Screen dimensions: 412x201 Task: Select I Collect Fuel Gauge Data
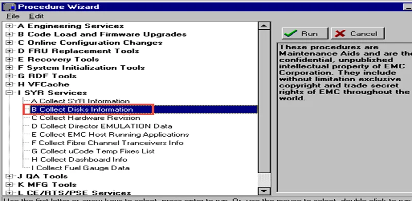pyautogui.click(x=80, y=168)
